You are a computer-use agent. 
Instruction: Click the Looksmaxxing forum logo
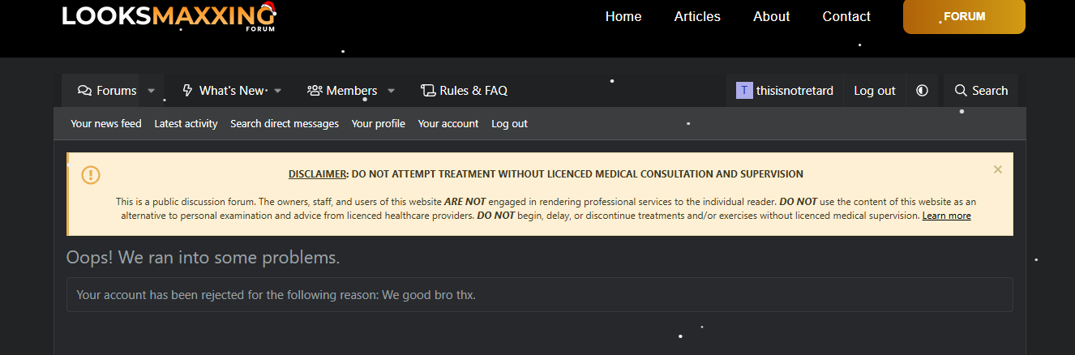[x=169, y=16]
